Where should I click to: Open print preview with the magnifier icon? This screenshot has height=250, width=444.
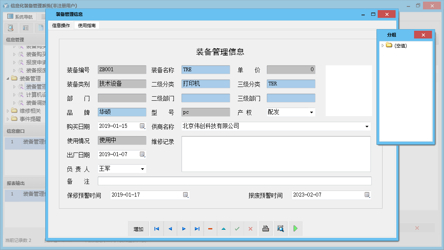[280, 229]
